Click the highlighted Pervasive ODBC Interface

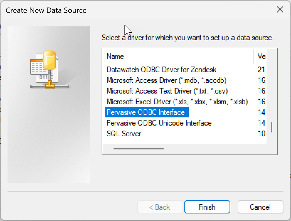pyautogui.click(x=146, y=112)
